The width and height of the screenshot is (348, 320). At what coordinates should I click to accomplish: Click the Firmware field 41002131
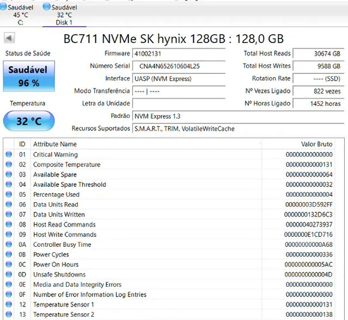pos(179,54)
